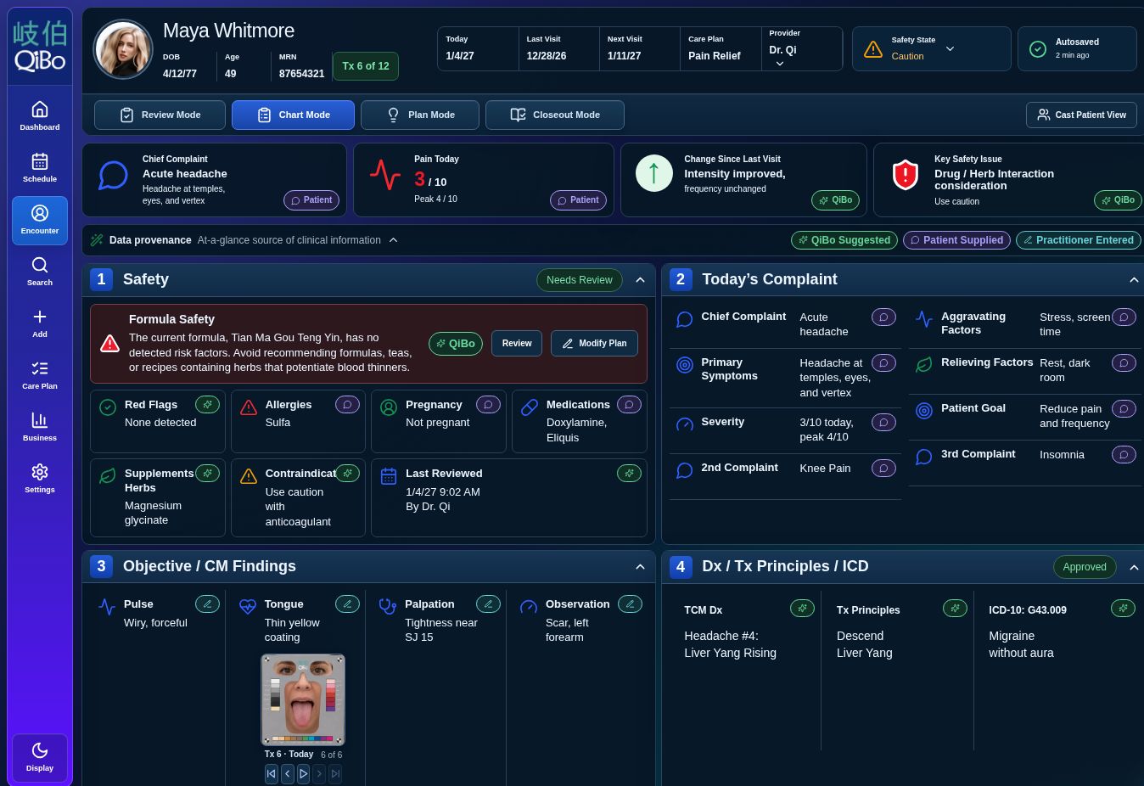
Task: Click the patient badge on Allergies card
Action: pos(347,405)
